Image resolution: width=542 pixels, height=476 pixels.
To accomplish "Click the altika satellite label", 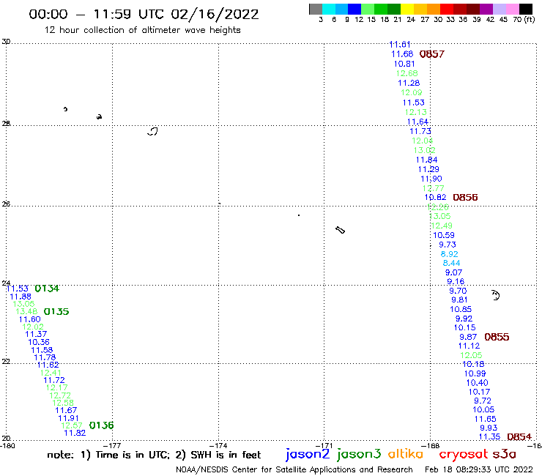I will click(406, 453).
